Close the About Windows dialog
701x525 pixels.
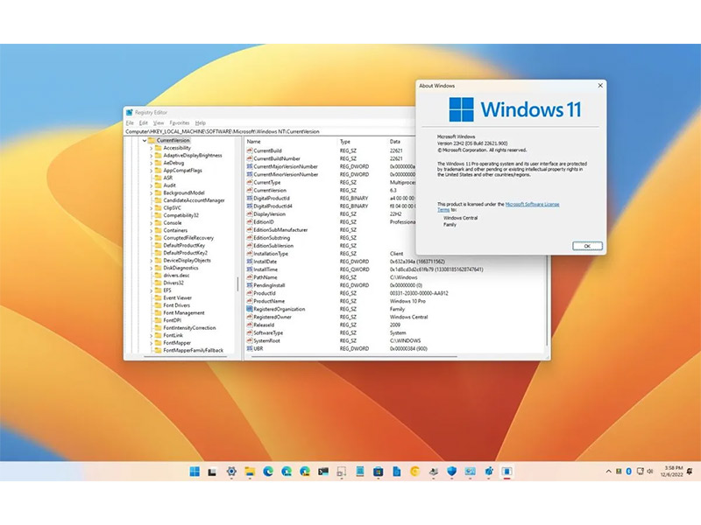[x=600, y=85]
